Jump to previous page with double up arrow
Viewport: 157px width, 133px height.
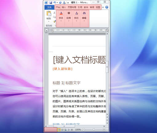107,117
